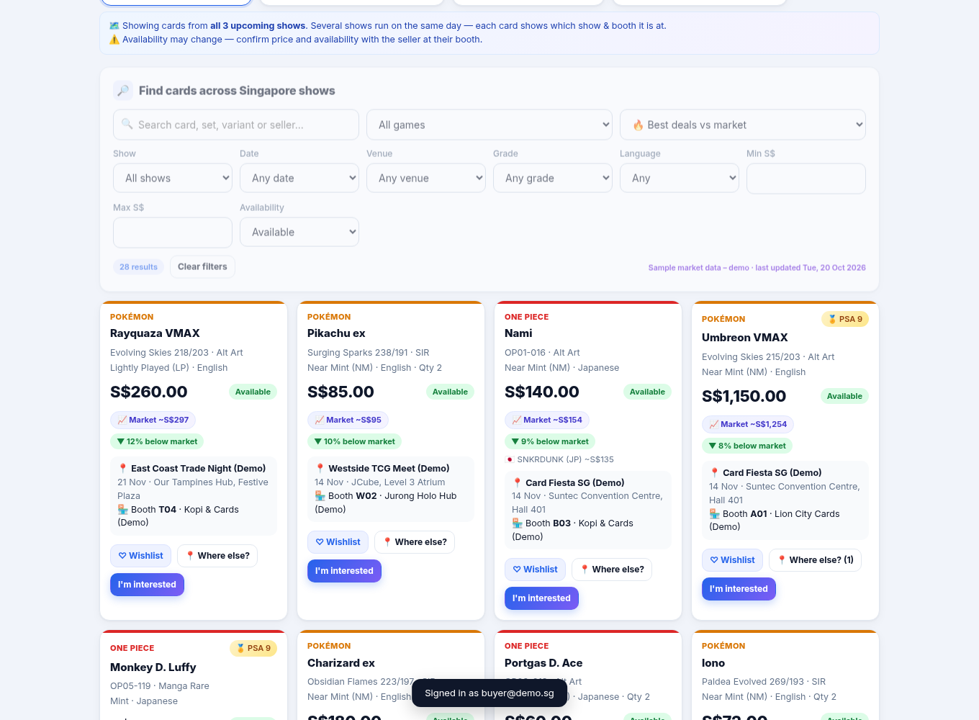Viewport: 979px width, 720px height.
Task: Expand the All shows filter
Action: tap(173, 178)
